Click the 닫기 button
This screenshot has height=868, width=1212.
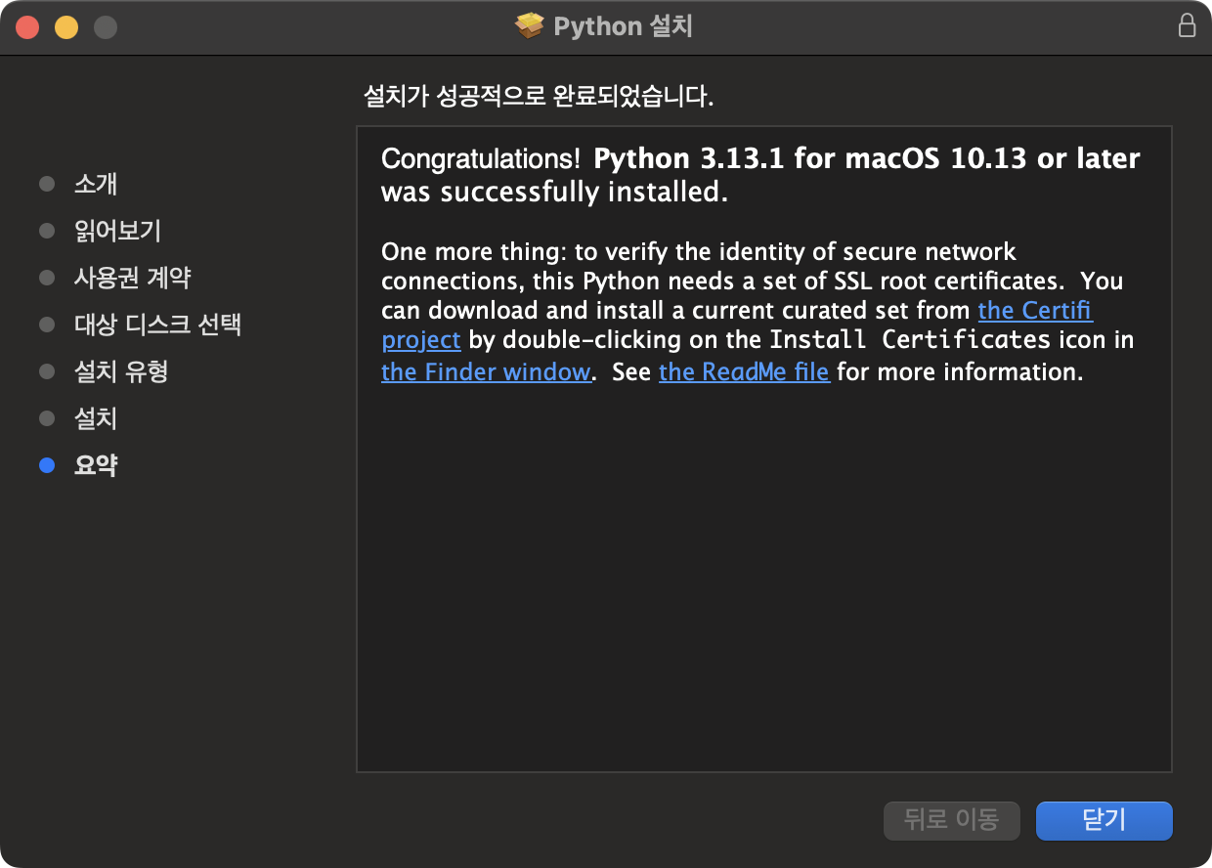[1104, 820]
